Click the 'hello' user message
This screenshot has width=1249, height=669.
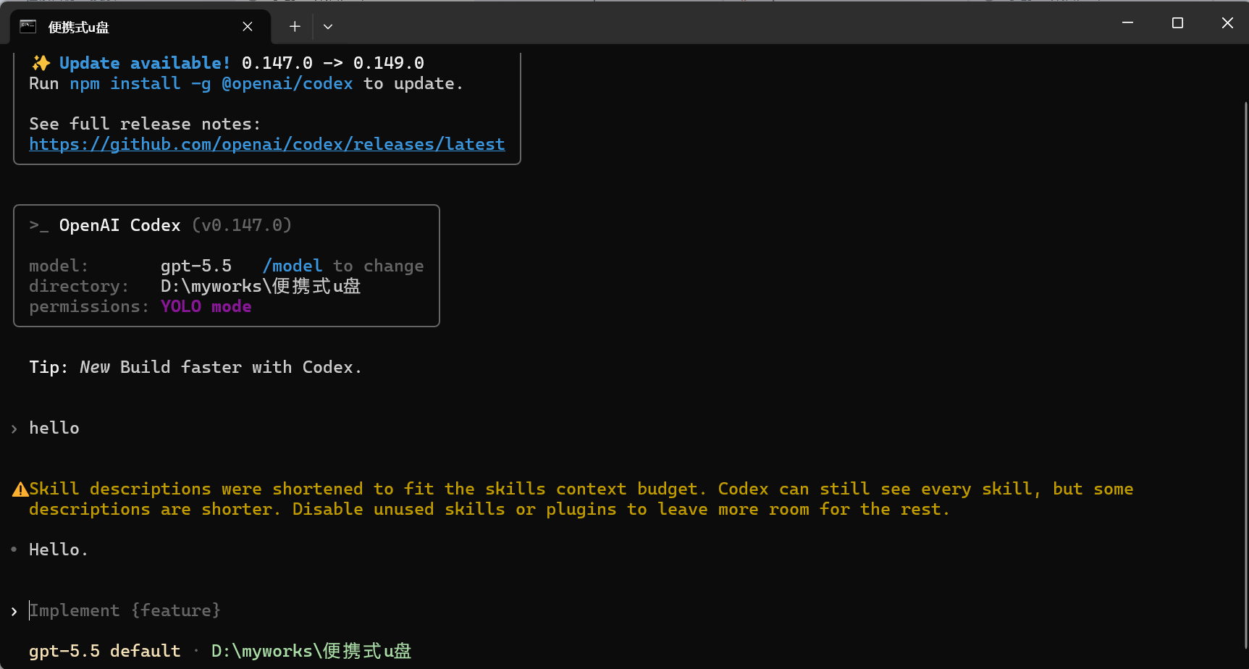54,428
